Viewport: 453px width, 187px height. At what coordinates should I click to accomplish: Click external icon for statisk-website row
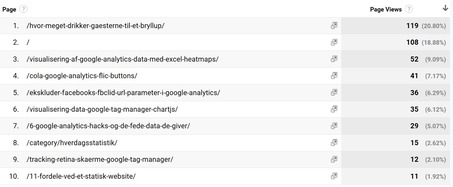(x=334, y=176)
